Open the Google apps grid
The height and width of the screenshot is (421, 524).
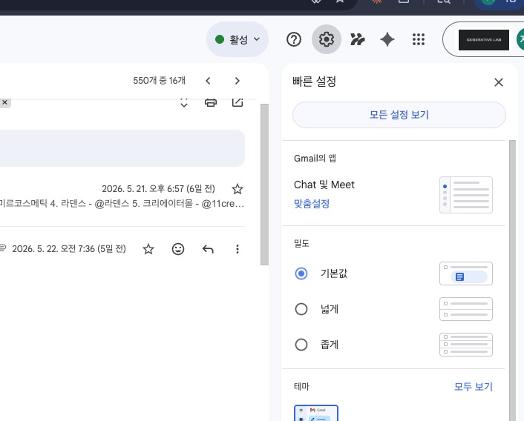419,39
